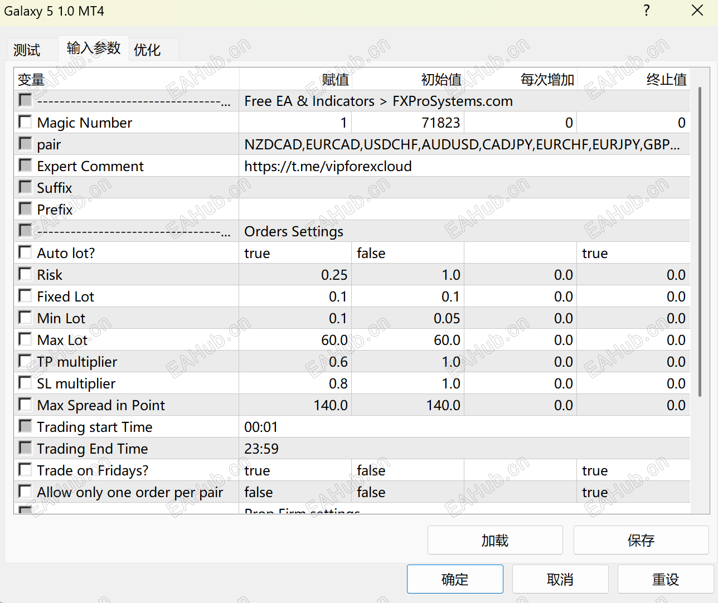Reset parameters with the 重设 button

[x=666, y=579]
